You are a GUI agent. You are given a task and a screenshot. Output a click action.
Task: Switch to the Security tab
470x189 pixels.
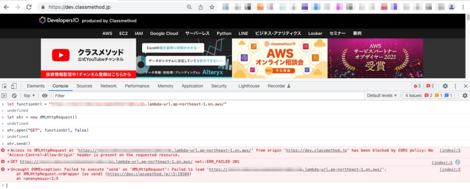pyautogui.click(x=219, y=86)
